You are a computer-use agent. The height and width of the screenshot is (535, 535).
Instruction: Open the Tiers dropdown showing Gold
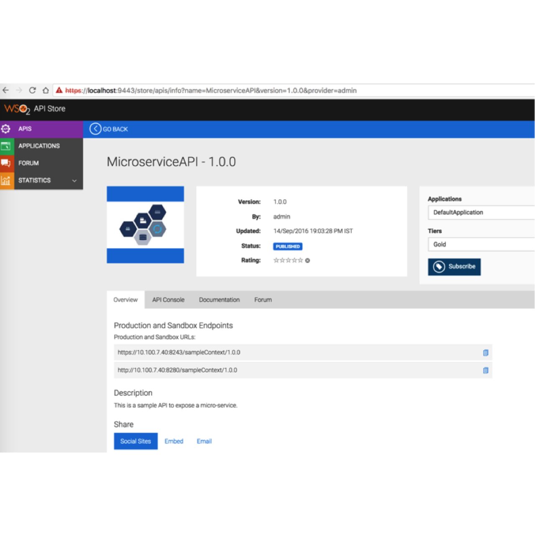[481, 245]
